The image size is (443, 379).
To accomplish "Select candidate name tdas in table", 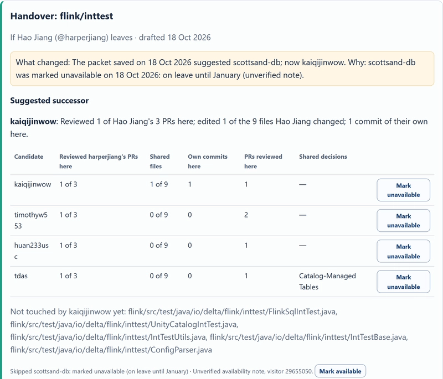I will tap(21, 276).
